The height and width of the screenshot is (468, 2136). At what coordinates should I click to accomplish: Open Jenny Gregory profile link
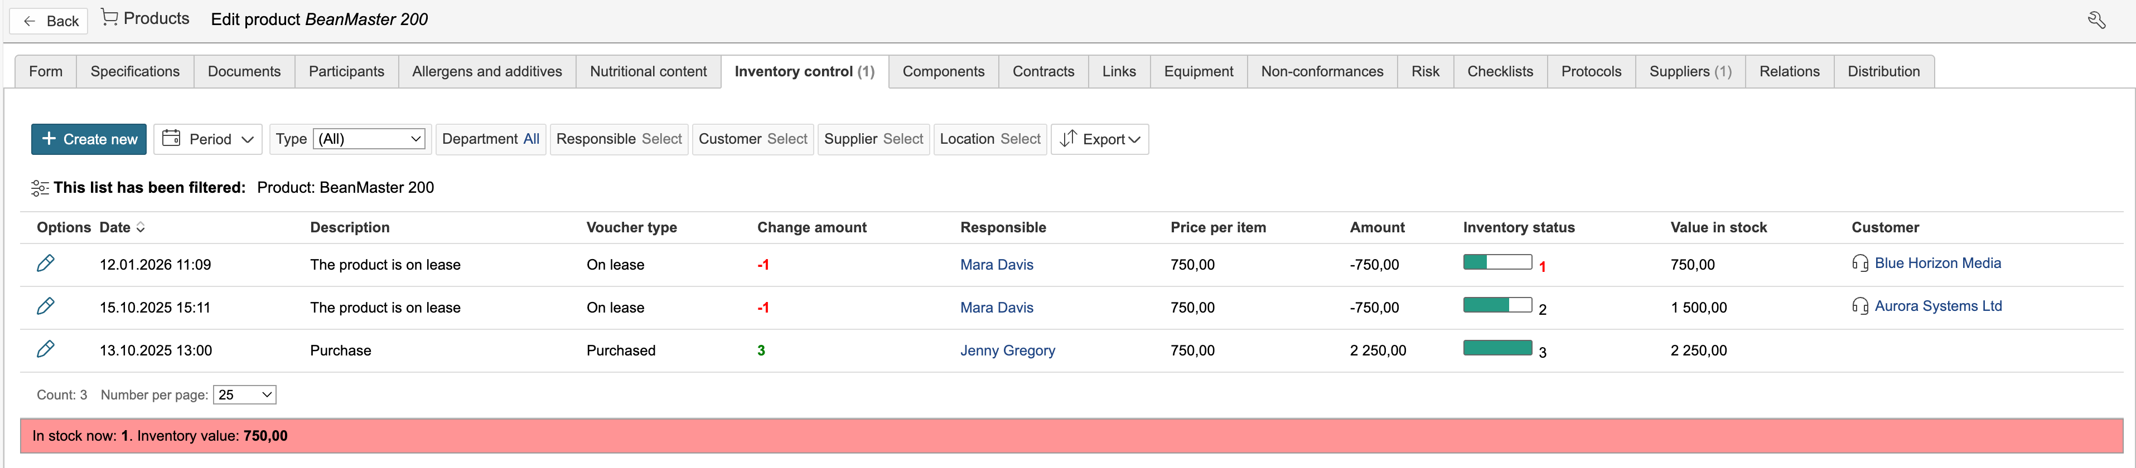click(1007, 351)
